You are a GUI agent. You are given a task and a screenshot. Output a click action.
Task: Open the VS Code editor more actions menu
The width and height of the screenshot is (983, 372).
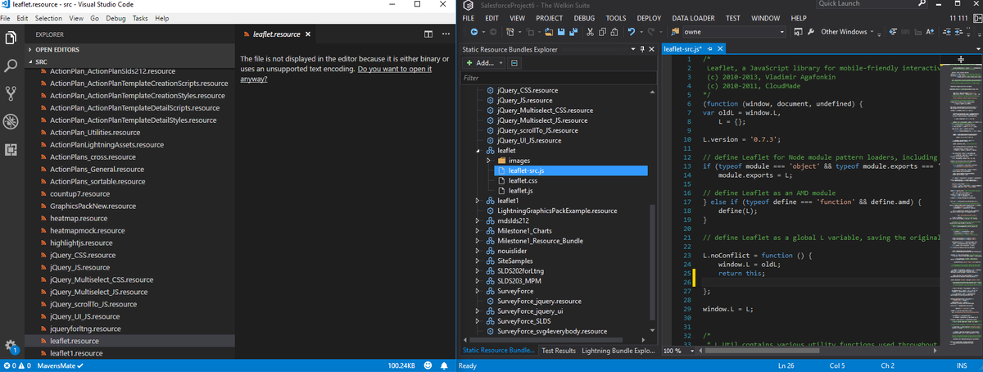tap(446, 34)
